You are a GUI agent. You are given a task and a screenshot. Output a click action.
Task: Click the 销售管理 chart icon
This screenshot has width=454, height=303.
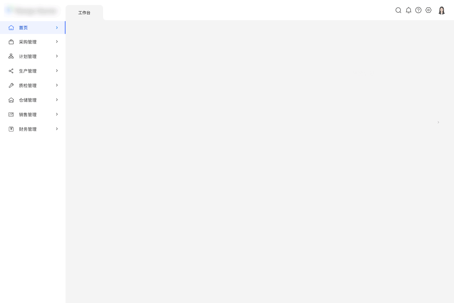tap(11, 114)
